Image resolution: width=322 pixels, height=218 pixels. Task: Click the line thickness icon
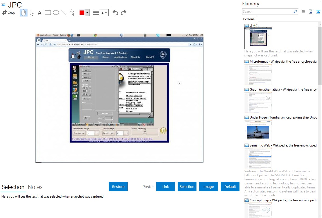(96, 13)
